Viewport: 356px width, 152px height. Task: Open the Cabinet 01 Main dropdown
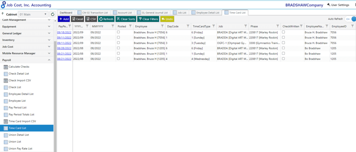(x=33, y=15)
